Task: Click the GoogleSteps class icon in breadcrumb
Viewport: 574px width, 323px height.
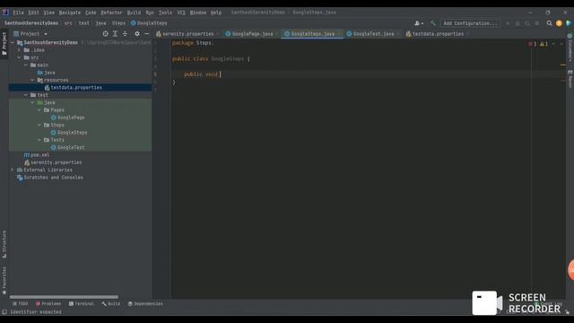Action: click(x=134, y=23)
